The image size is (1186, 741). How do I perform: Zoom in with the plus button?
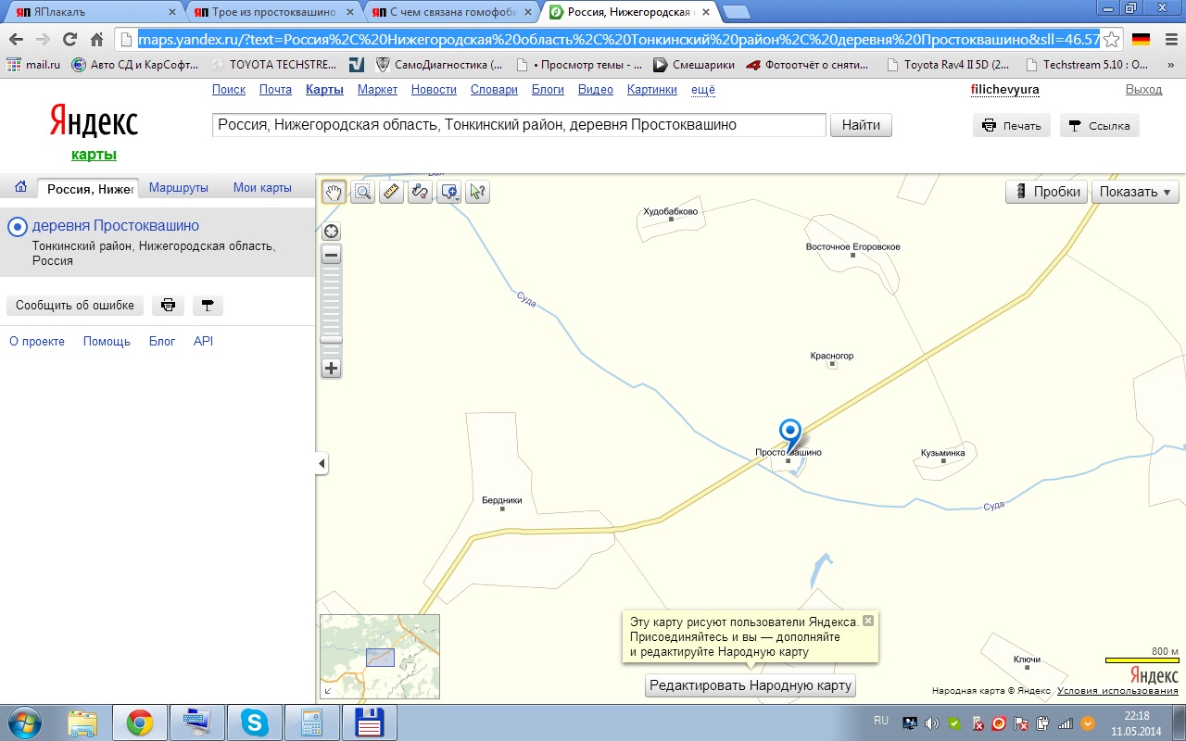(331, 368)
